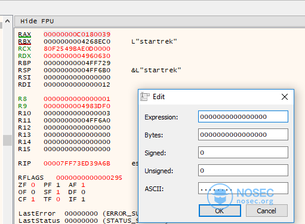Select the RSP value 00000000004FF6B0
The image size is (305, 224).
pyautogui.click(x=77, y=70)
